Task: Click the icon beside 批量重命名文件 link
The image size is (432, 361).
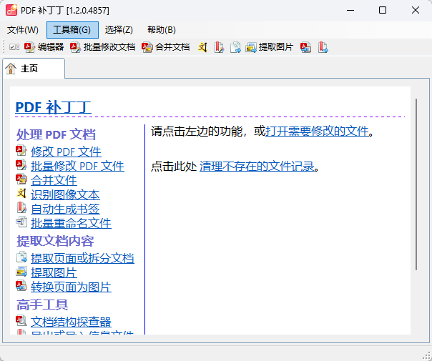Action: coord(21,222)
